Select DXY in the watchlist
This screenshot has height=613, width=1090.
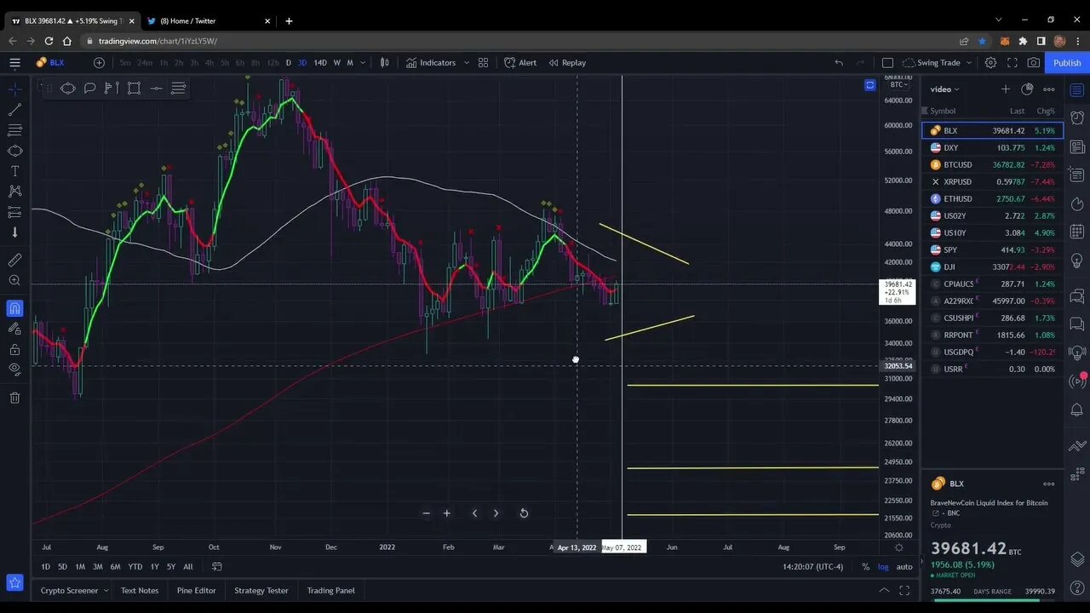click(992, 147)
